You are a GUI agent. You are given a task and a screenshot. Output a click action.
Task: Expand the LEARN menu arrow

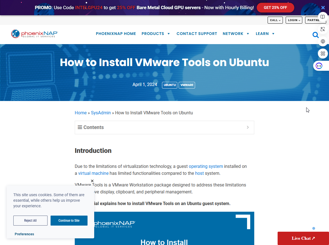tap(273, 34)
